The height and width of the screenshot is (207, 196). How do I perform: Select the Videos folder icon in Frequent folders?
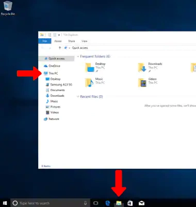pos(142,82)
